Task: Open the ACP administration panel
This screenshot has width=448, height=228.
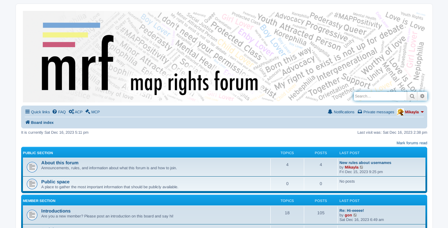Action: [x=76, y=112]
